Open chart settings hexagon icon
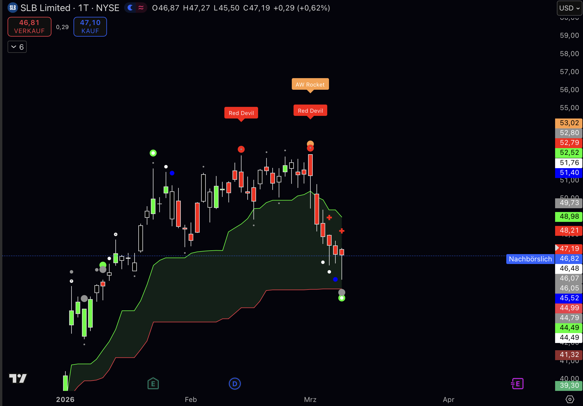This screenshot has height=406, width=583. pyautogui.click(x=570, y=399)
